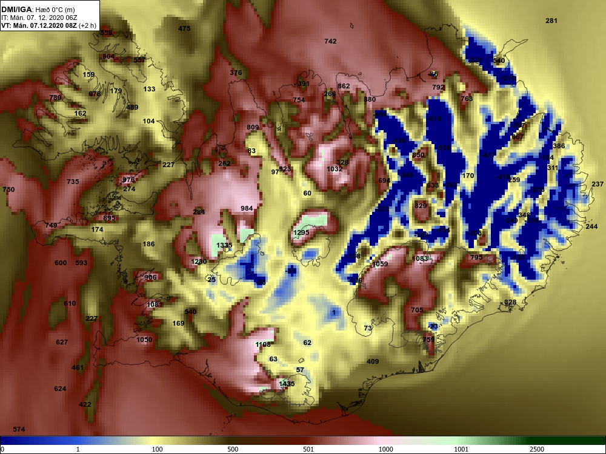Click the 100 label on the color scale
Screen dimensions: 606x454
pyautogui.click(x=158, y=449)
